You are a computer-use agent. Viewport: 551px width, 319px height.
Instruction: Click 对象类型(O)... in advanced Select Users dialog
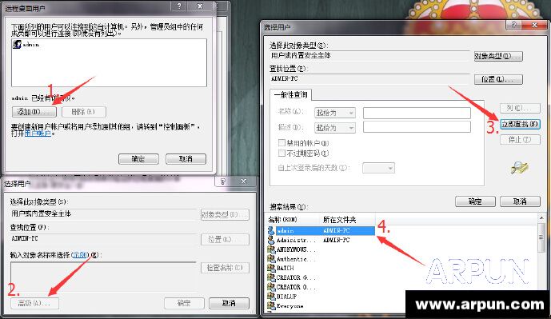(x=498, y=56)
